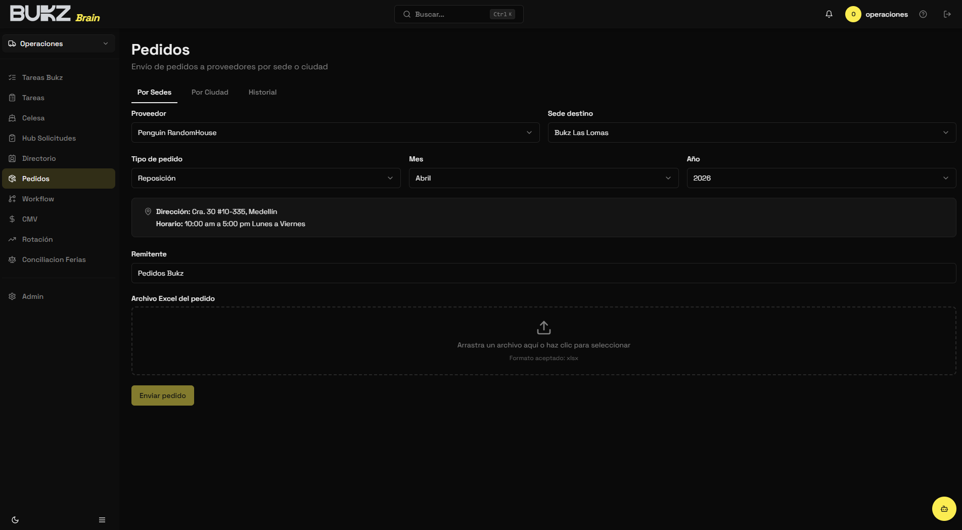Go to the CMV section

coord(59,219)
